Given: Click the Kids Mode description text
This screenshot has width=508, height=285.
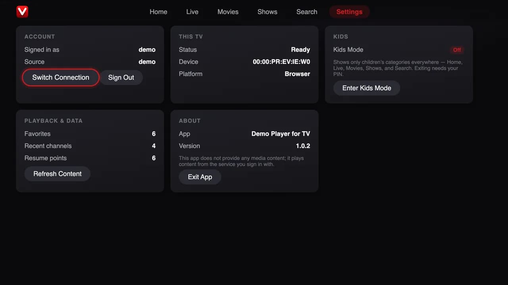Looking at the screenshot, I should coord(398,68).
